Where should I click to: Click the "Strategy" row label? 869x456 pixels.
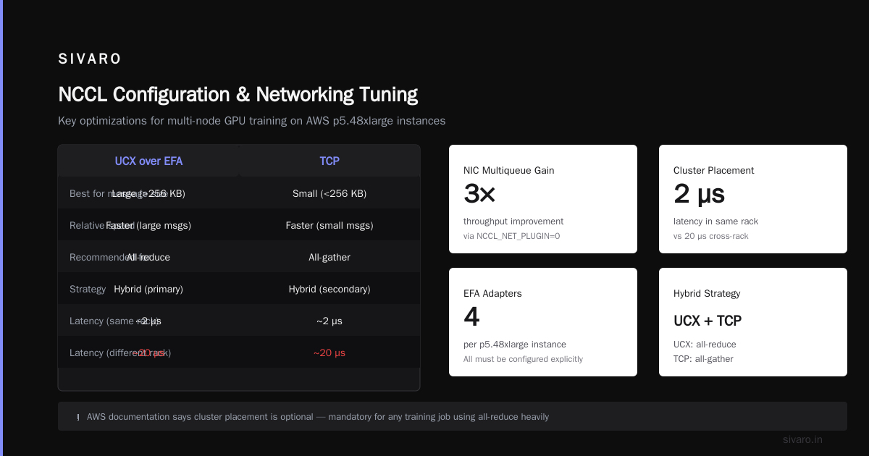tap(88, 289)
